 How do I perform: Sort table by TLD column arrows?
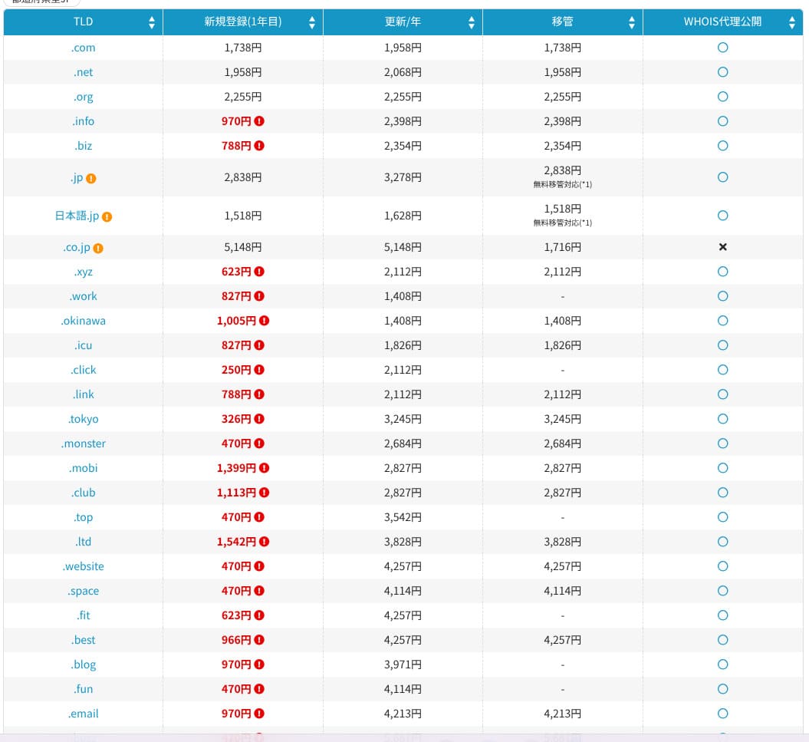coord(152,23)
